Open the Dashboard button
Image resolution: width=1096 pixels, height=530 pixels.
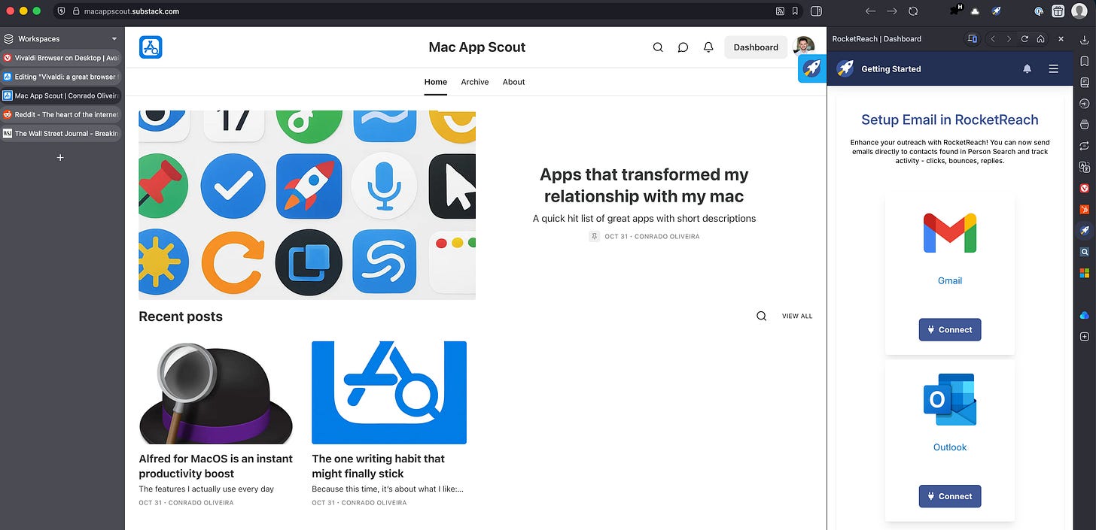coord(756,47)
